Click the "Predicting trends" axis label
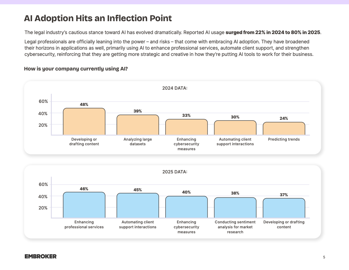Screen dimensions: 349x270 click(x=284, y=140)
